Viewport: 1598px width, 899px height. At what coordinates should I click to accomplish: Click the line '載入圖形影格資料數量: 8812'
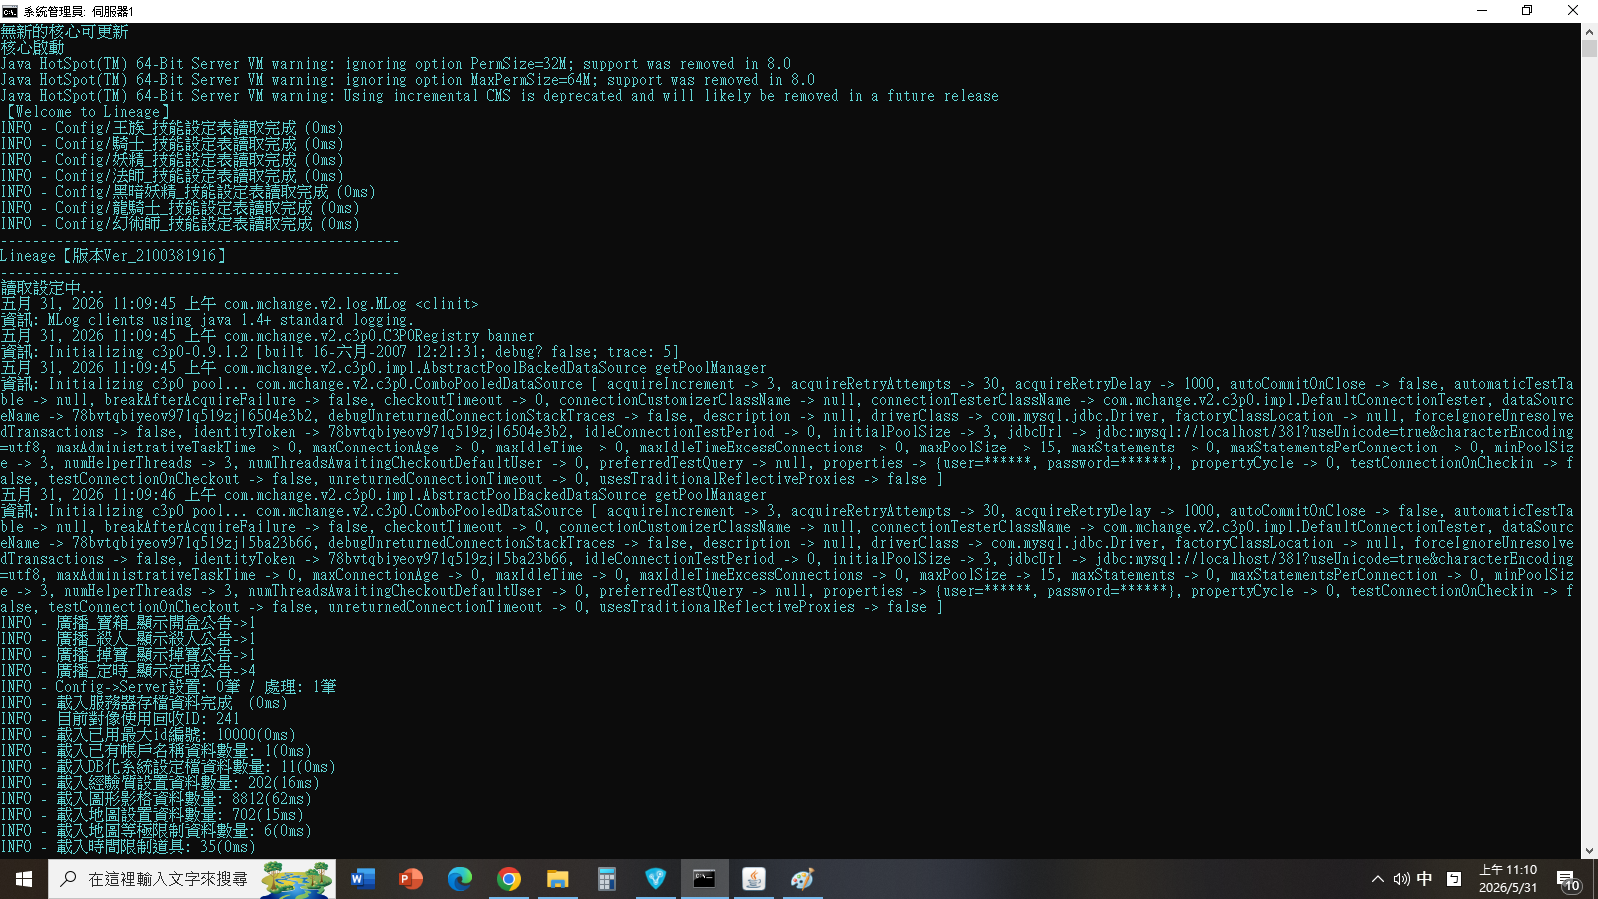coord(156,799)
